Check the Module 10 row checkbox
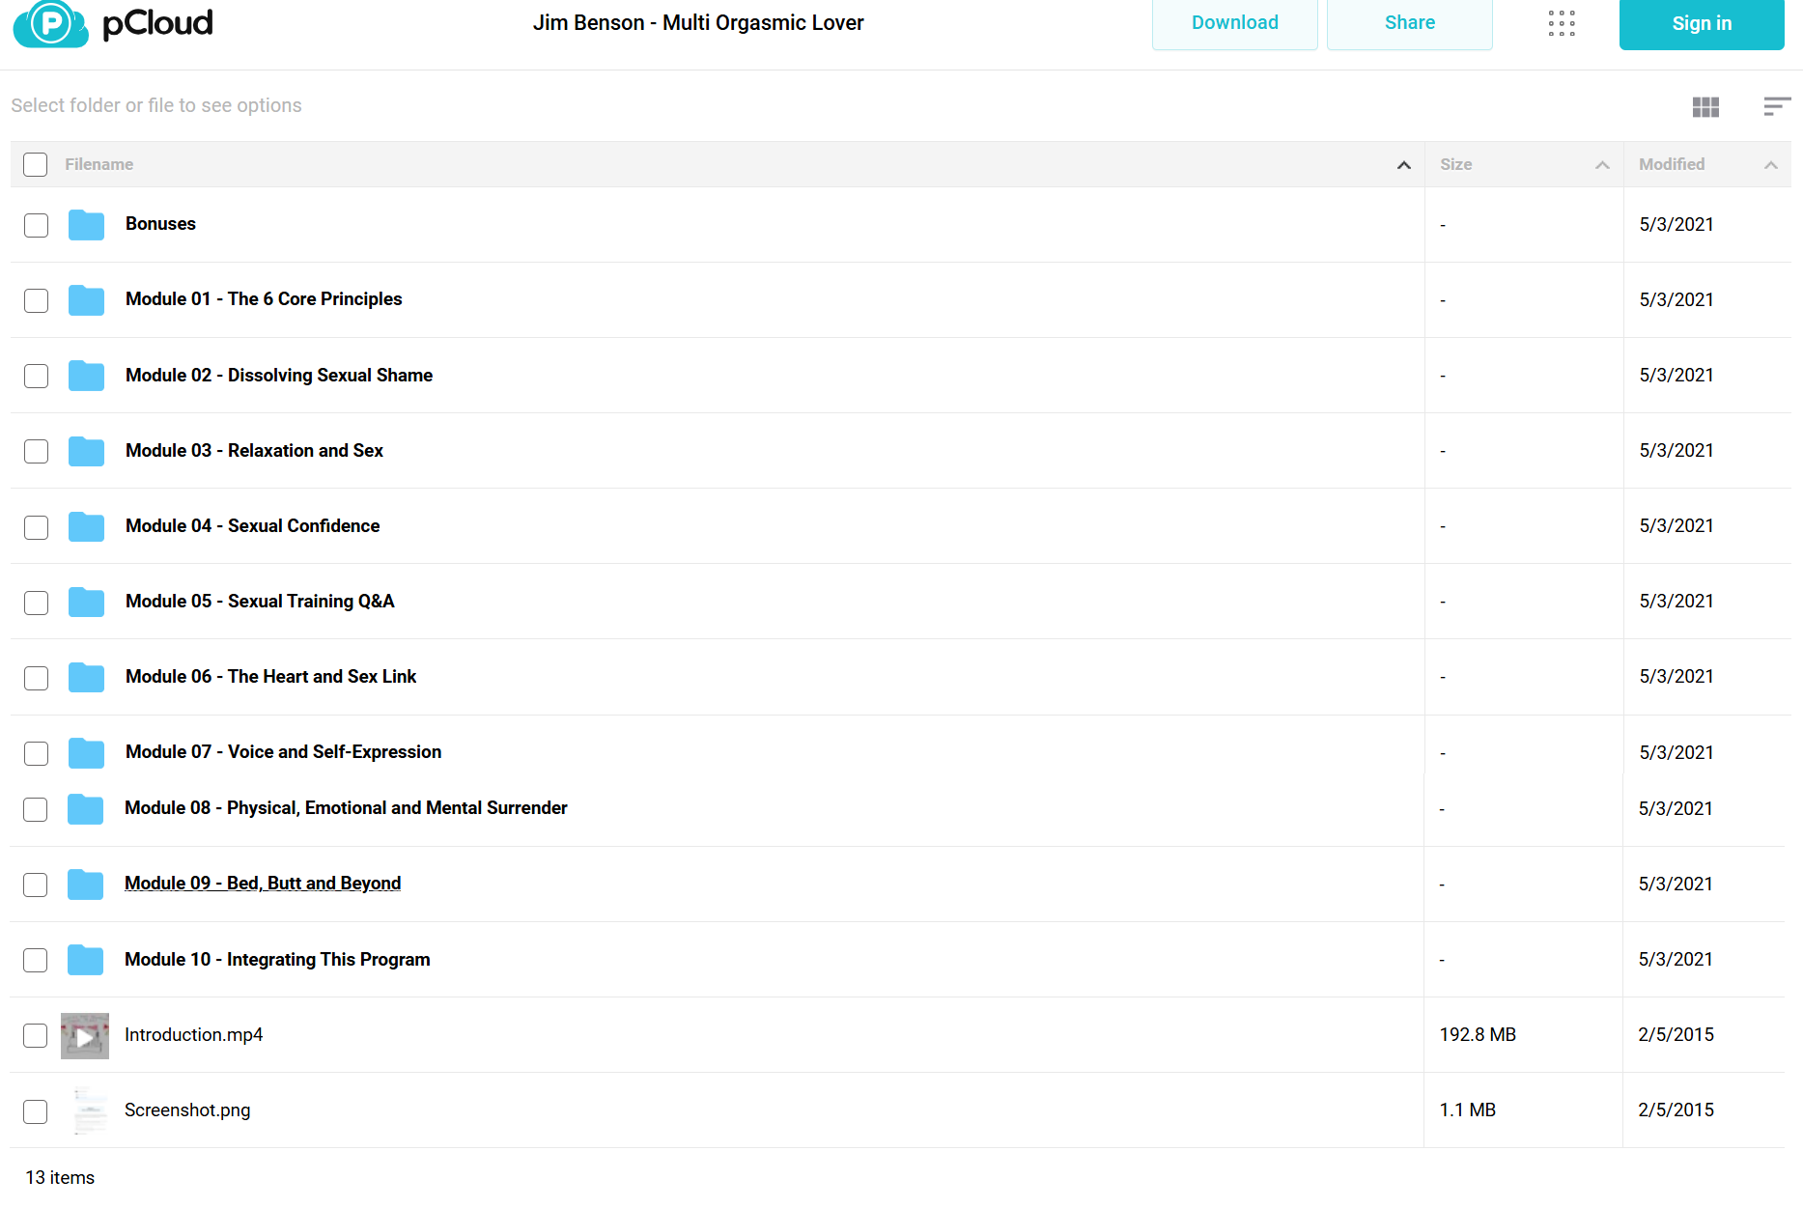1803x1208 pixels. coord(35,960)
